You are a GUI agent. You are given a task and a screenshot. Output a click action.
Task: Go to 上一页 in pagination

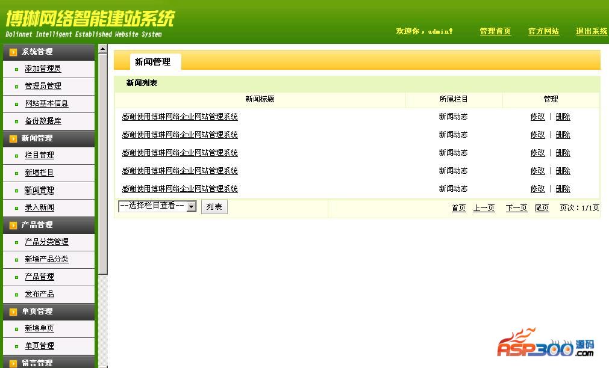[x=484, y=208]
